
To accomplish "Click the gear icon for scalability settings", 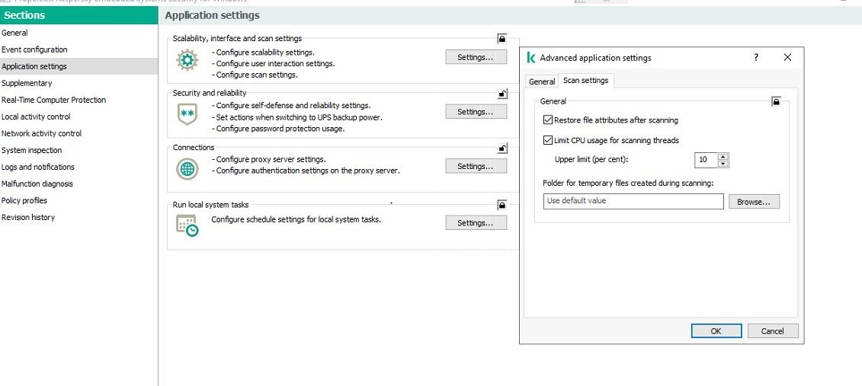I will pos(187,60).
